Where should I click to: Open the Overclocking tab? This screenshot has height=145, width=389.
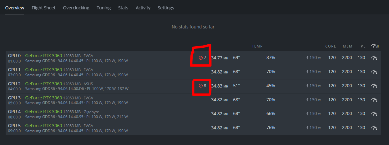point(76,8)
